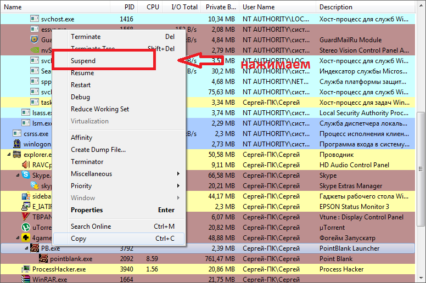
Task: Click the ProcessHacker.exe icon
Action: (x=26, y=269)
